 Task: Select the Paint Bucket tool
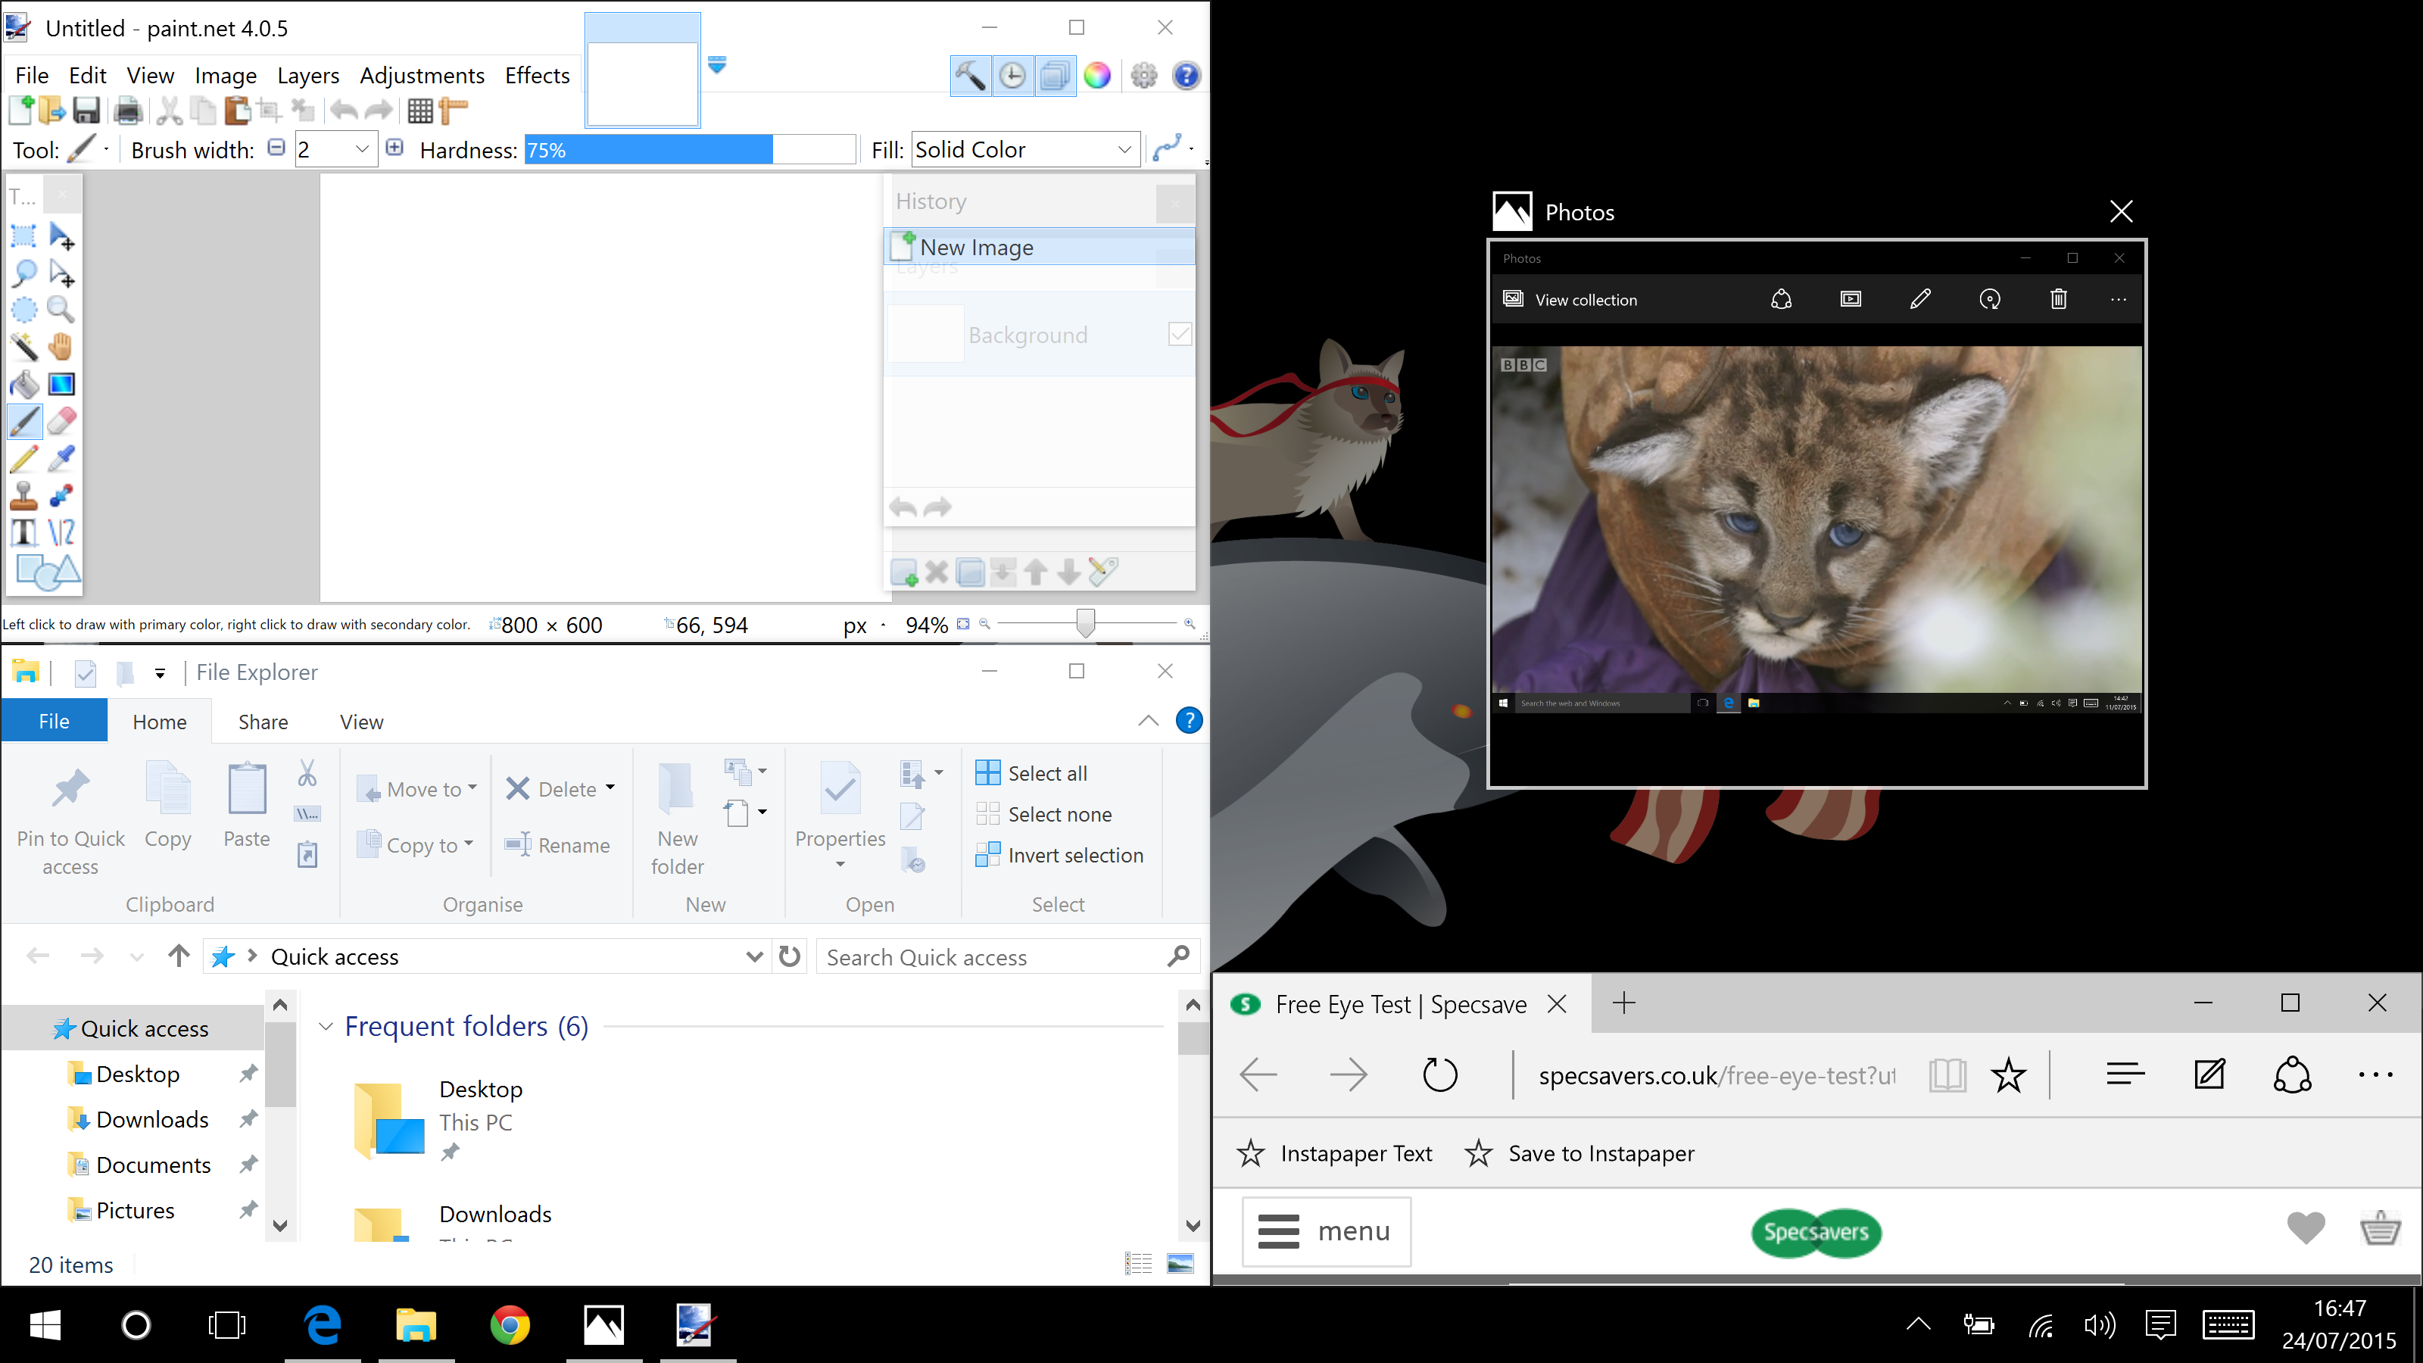point(23,384)
